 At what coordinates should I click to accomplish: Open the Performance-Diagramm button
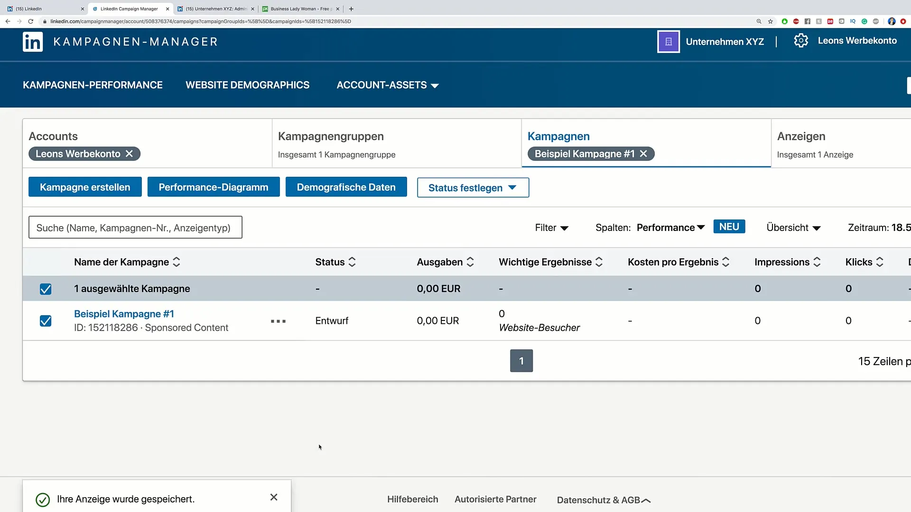(214, 187)
